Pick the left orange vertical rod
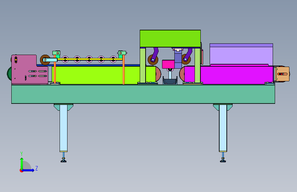Screen dimensions: 297x192 point(55,69)
